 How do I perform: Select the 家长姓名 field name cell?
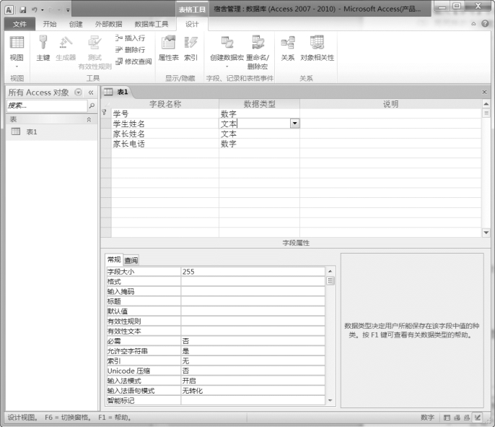click(x=165, y=134)
